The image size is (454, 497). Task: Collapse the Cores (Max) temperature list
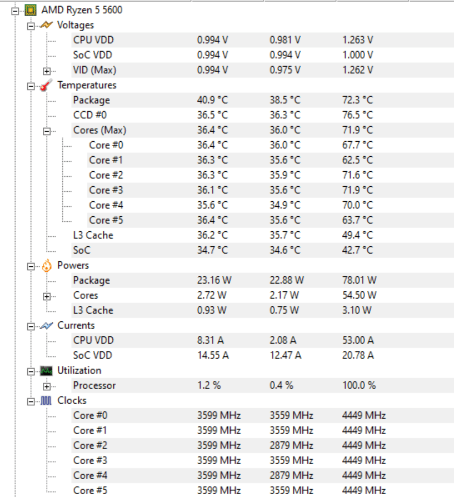pos(47,131)
